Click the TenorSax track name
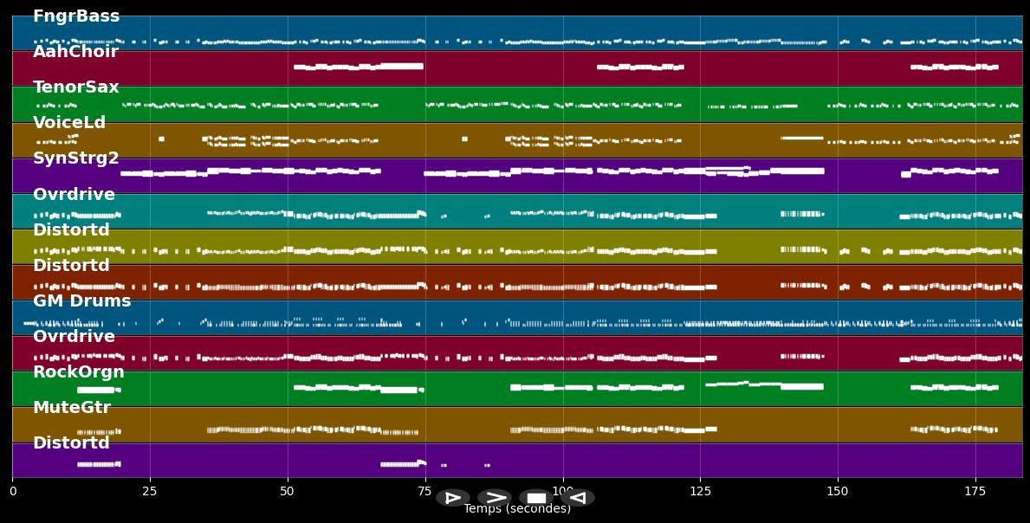 [76, 87]
